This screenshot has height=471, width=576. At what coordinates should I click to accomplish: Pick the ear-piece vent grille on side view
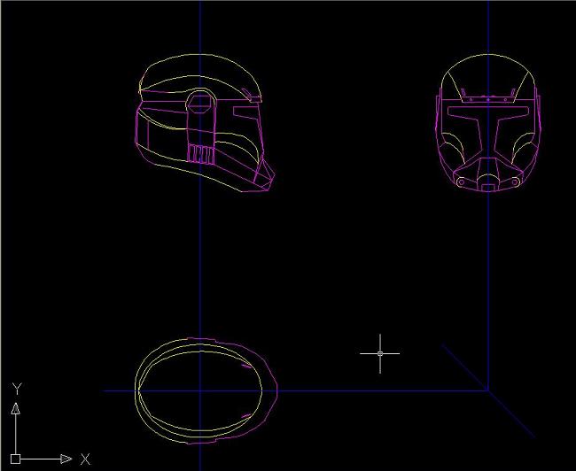click(x=201, y=154)
